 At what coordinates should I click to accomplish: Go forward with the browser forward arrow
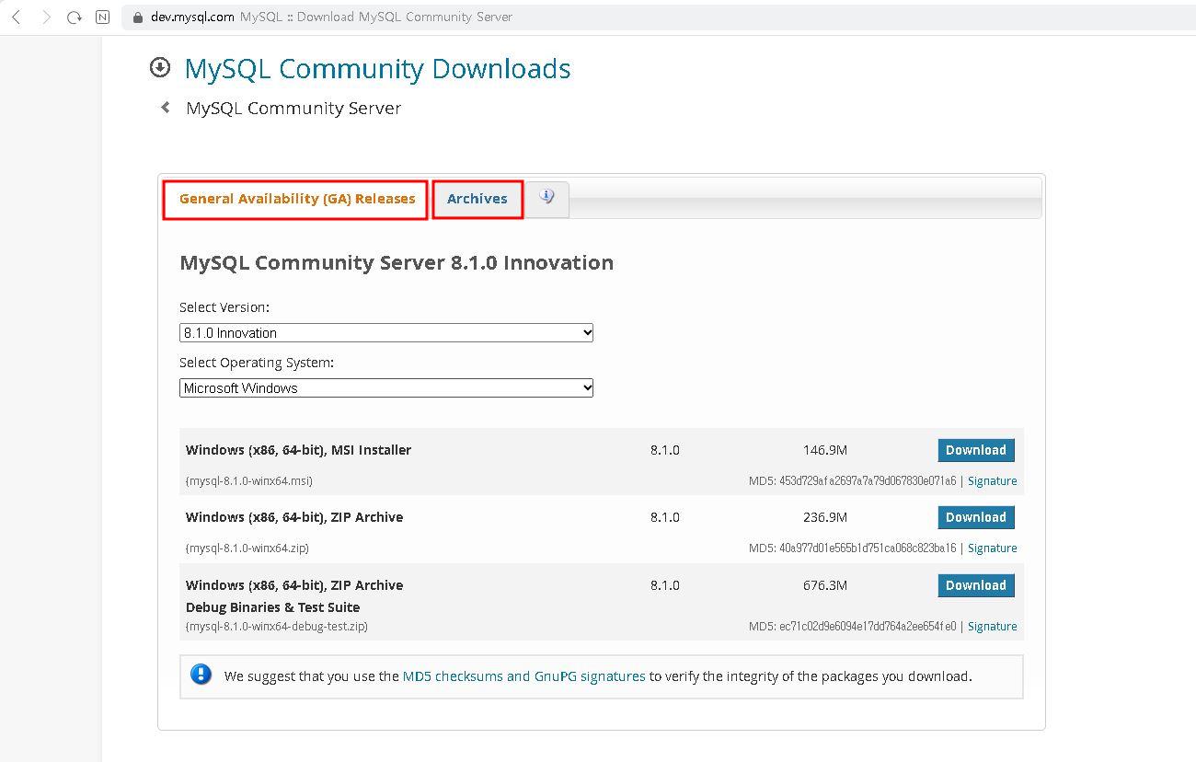(x=46, y=17)
